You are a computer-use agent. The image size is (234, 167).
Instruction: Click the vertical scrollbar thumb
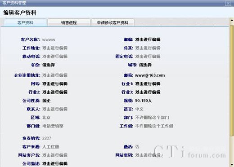[232, 81]
